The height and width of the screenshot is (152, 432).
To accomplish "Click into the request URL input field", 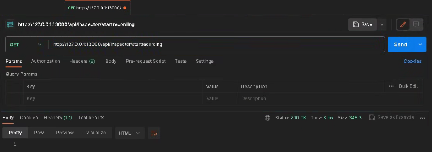I will point(216,45).
